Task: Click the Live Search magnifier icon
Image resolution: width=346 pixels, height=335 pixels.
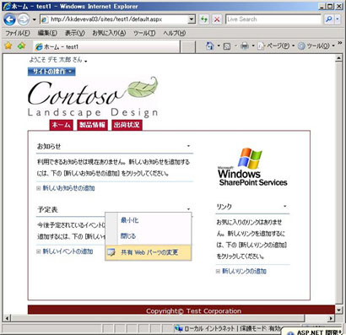Action: tap(328, 19)
